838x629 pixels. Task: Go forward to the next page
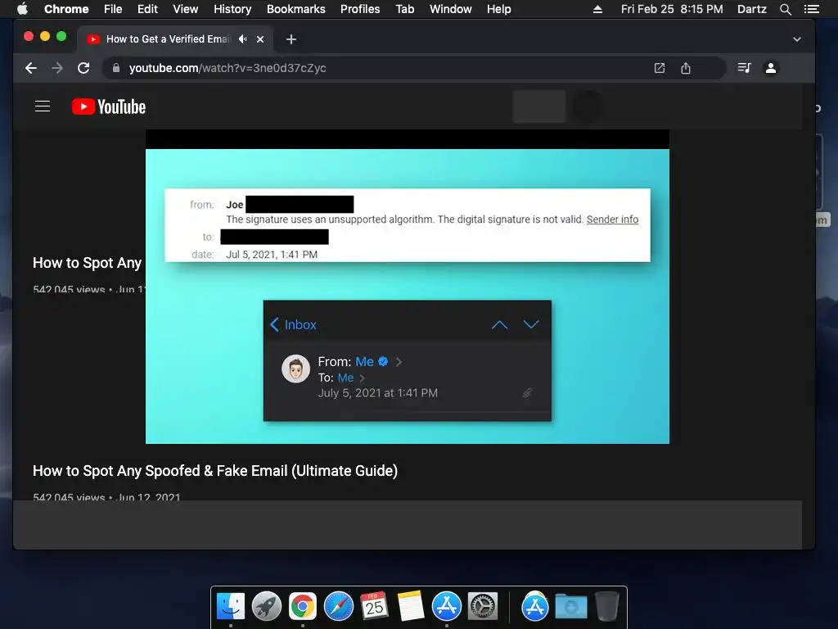pyautogui.click(x=57, y=68)
